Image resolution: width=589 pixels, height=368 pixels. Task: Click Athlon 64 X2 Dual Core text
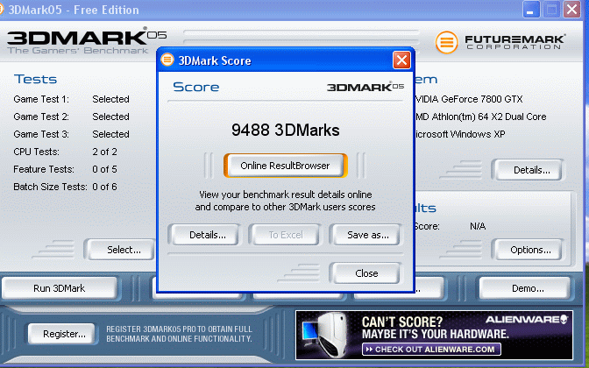[480, 117]
